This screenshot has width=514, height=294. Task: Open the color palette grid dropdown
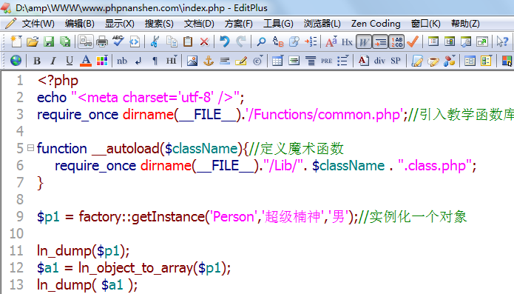(102, 61)
